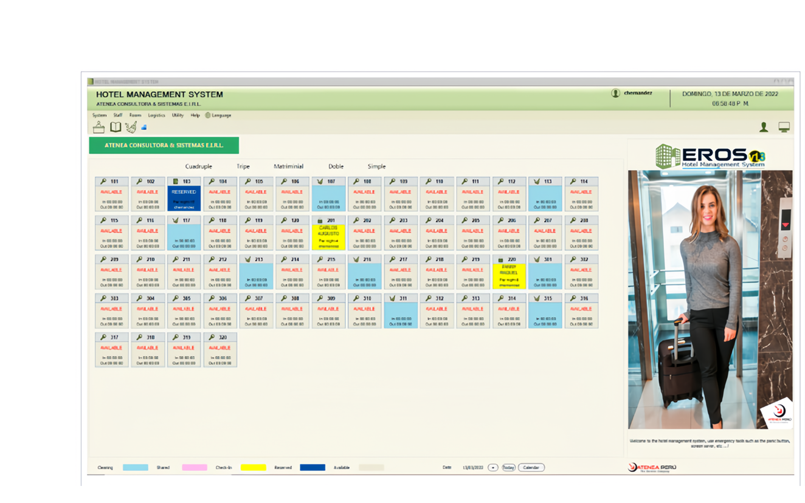Click the small blue toolbar icon
The height and width of the screenshot is (503, 805).
click(144, 128)
